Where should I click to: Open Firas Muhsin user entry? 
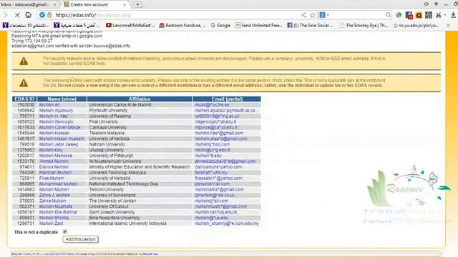pos(52,178)
